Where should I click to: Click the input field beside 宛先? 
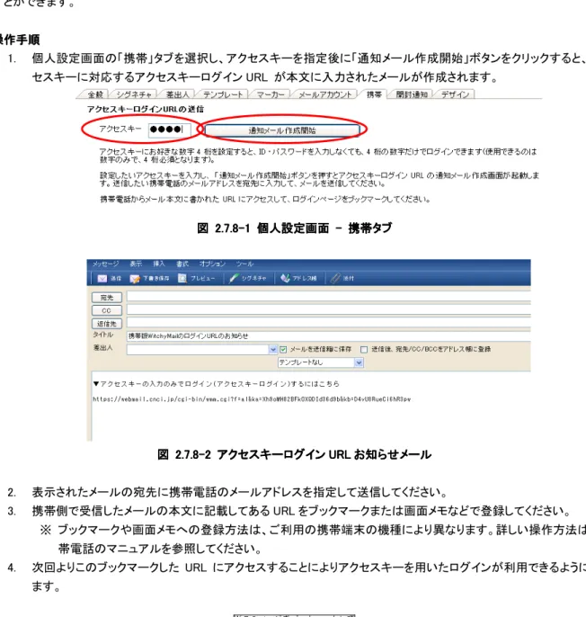tap(328, 297)
